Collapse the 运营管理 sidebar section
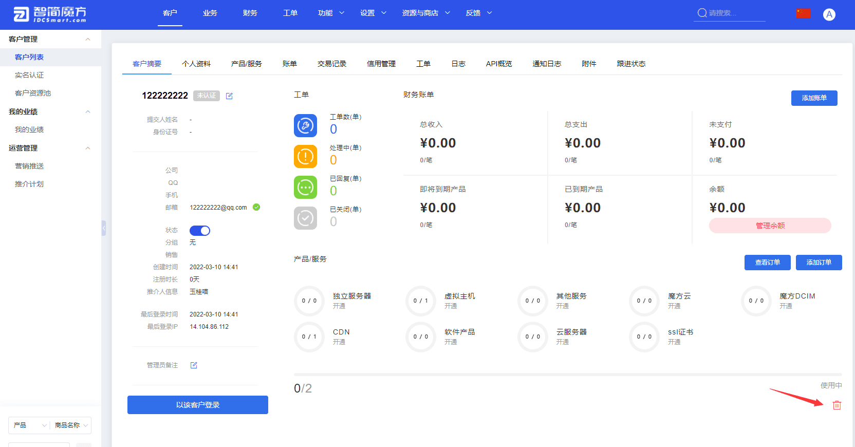This screenshot has width=855, height=447. [88, 148]
